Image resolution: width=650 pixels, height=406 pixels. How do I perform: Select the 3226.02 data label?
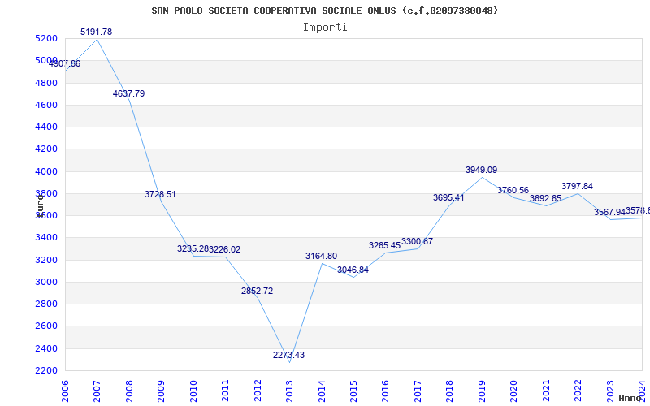225,249
